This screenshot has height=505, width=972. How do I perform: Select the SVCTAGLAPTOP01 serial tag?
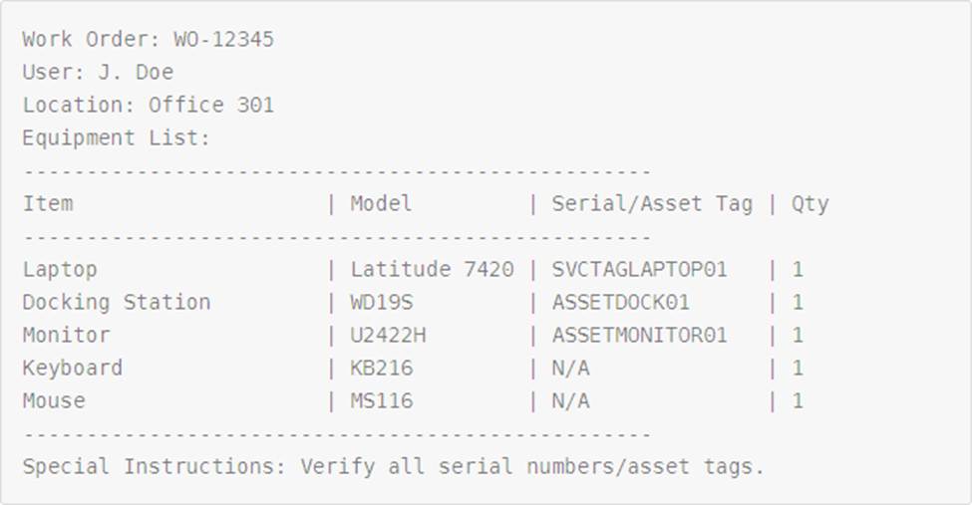[x=639, y=270]
